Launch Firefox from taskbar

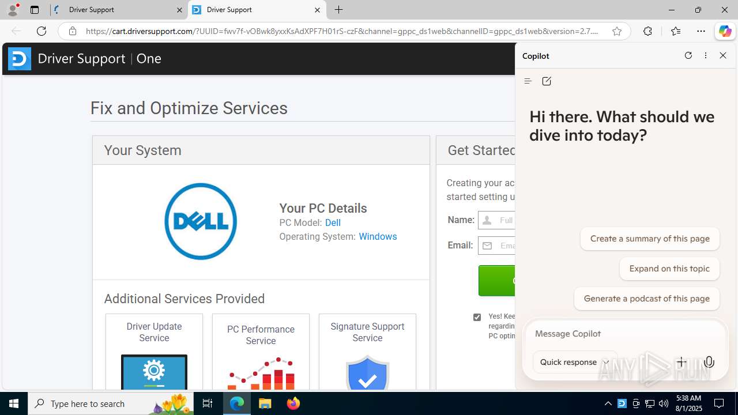pyautogui.click(x=293, y=403)
